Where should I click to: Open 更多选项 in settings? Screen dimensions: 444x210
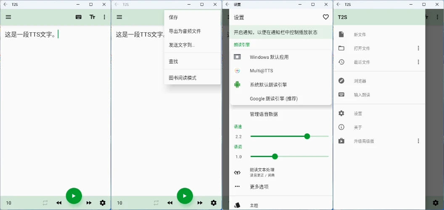click(x=259, y=186)
